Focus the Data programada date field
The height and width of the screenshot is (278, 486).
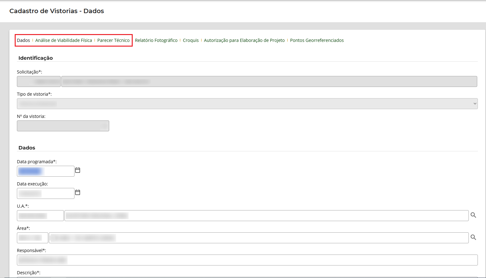click(x=46, y=171)
